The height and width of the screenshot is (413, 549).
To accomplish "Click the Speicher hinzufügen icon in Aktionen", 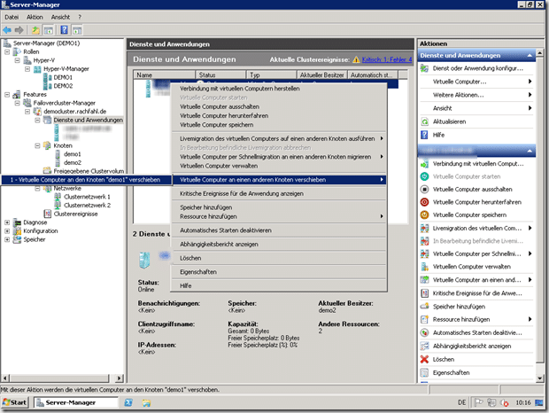I will click(x=424, y=307).
